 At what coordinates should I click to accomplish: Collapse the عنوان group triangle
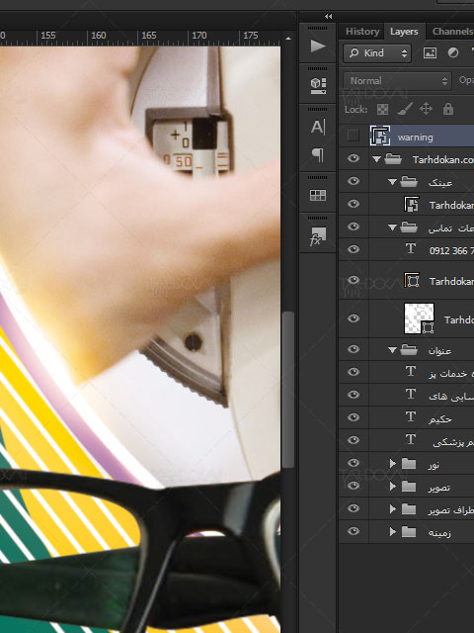[392, 350]
